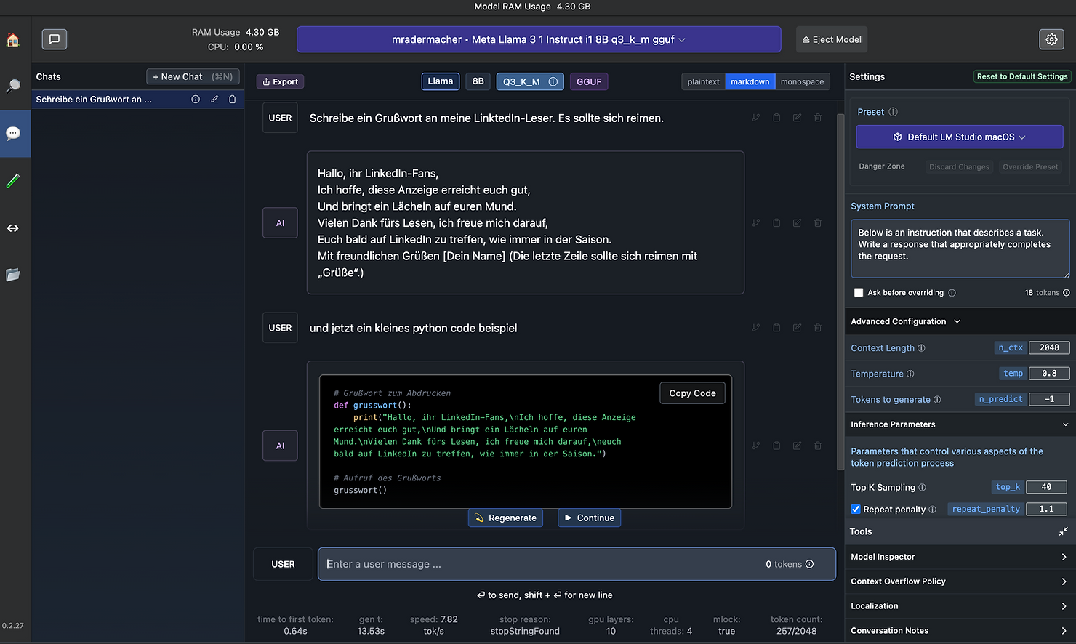Image resolution: width=1076 pixels, height=644 pixels.
Task: Delete the AI poem message with trash icon
Action: click(817, 222)
